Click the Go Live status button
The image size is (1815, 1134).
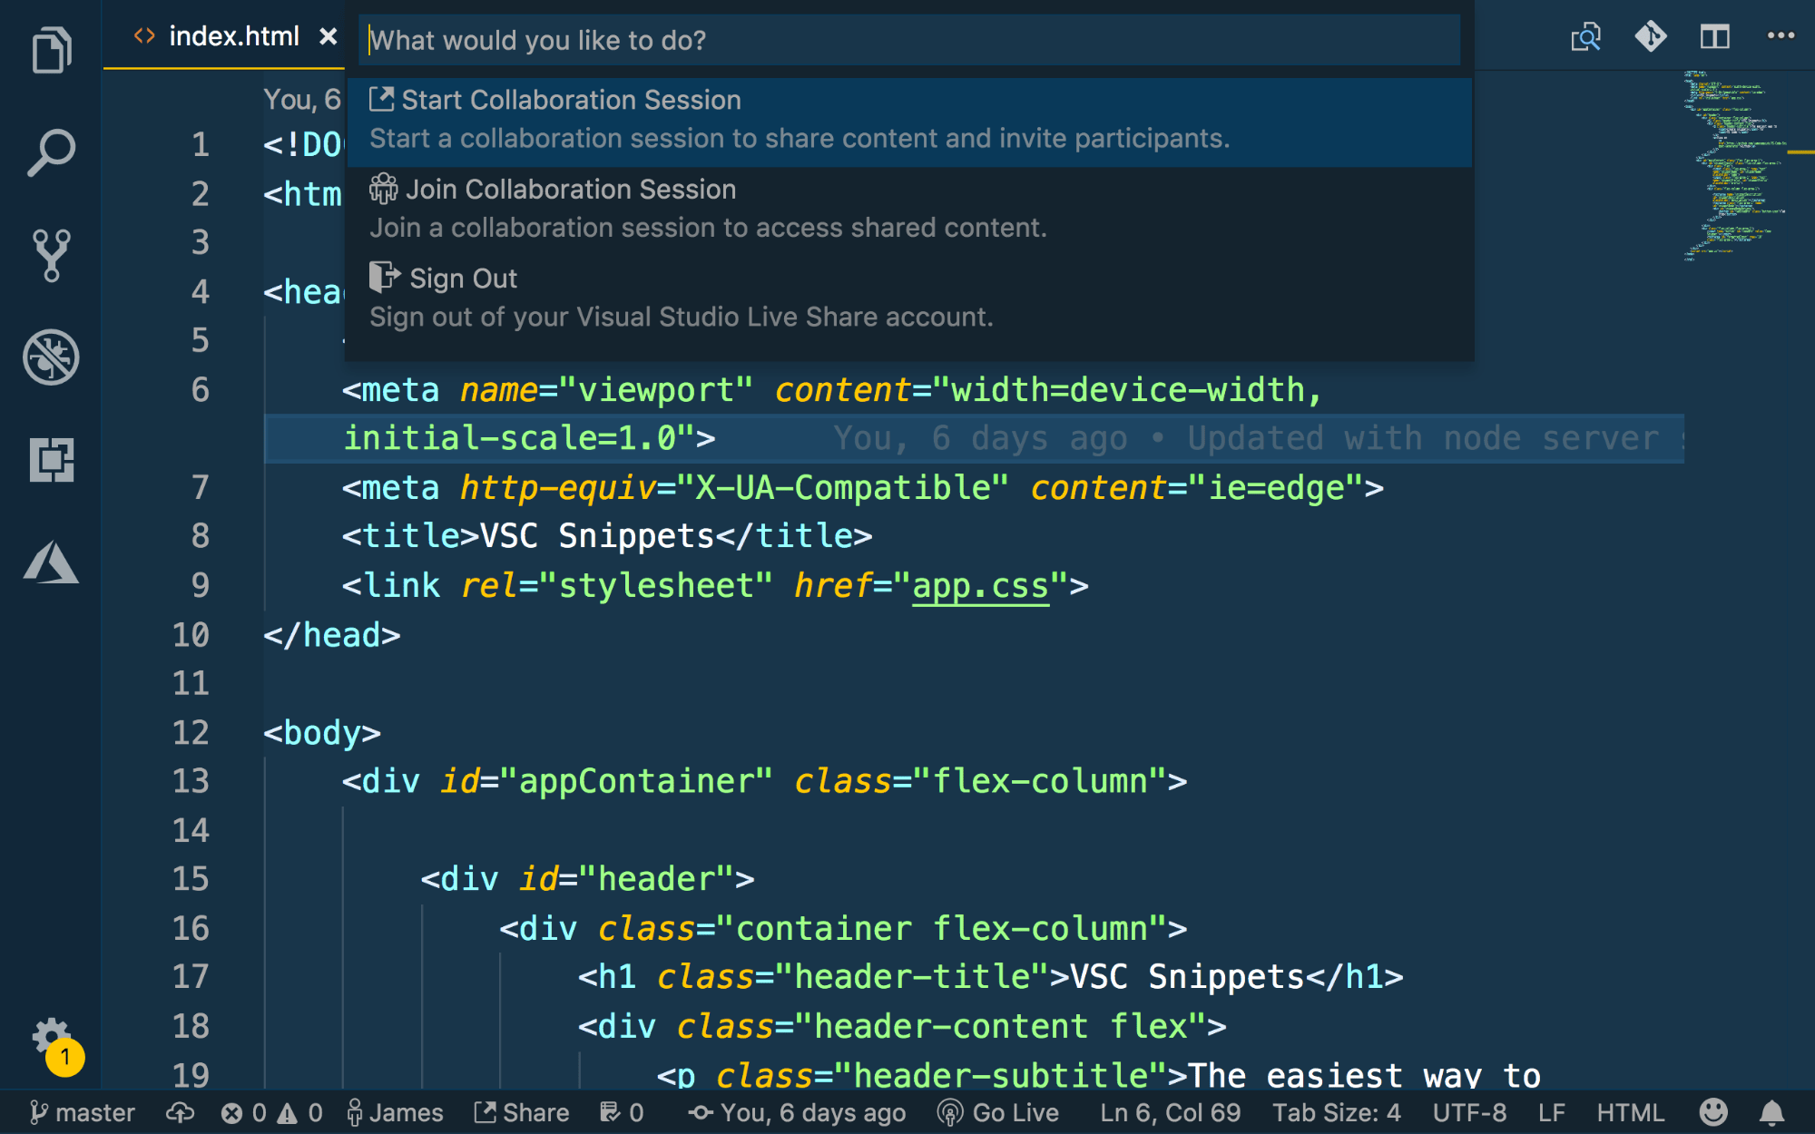[998, 1112]
